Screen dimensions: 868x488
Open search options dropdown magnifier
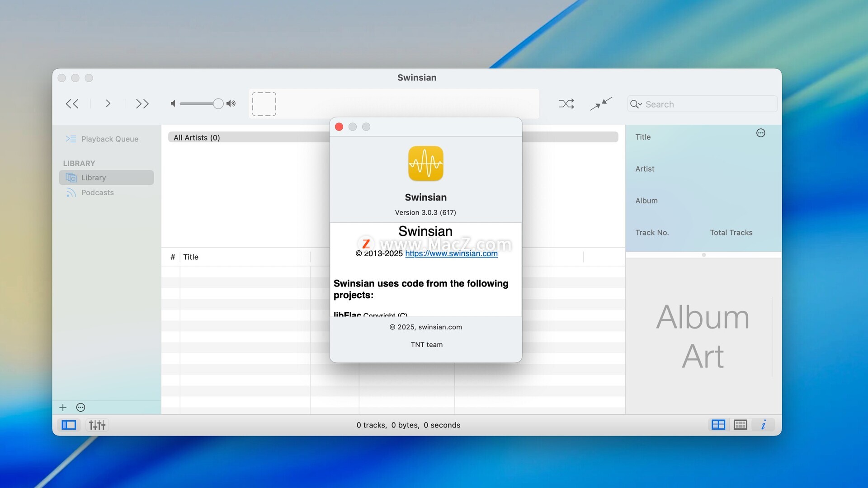pyautogui.click(x=636, y=104)
